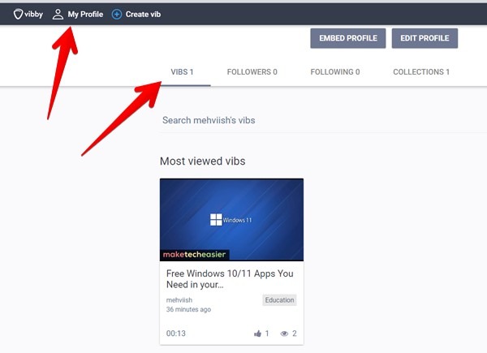Click the My Profile person icon
The width and height of the screenshot is (487, 353).
click(x=58, y=14)
